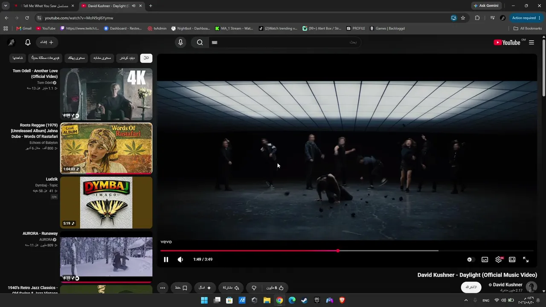The width and height of the screenshot is (546, 307).
Task: Launch Steam from the taskbar
Action: click(304, 300)
